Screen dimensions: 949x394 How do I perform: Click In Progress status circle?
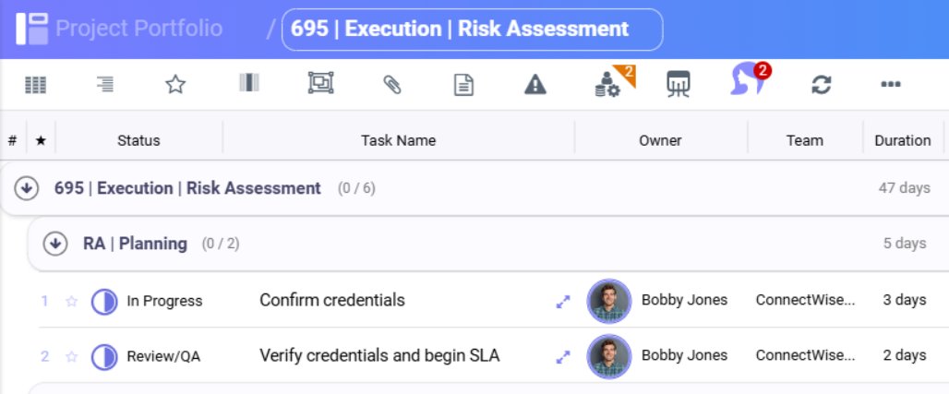pyautogui.click(x=104, y=301)
